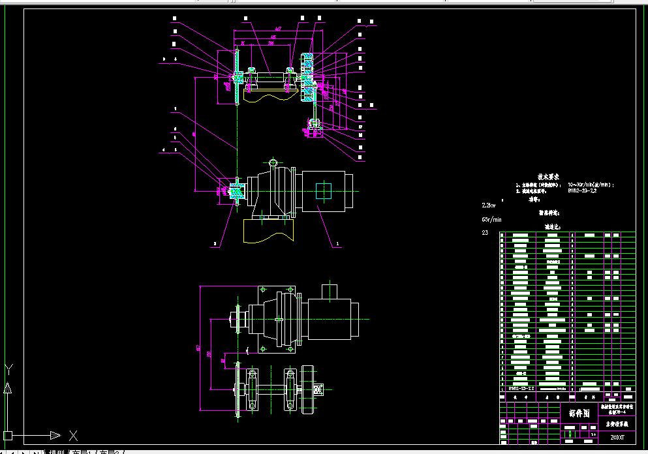Viewport: 648px width, 454px height.
Task: Select the 10~30r/min text
Action: click(x=591, y=185)
